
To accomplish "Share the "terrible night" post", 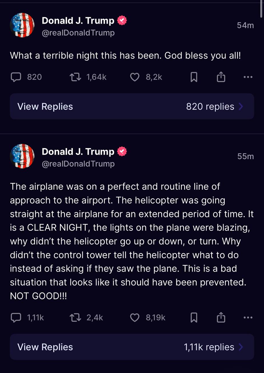I will pyautogui.click(x=221, y=77).
